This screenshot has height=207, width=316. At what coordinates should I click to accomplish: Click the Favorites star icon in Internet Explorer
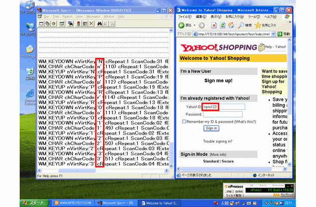point(258,25)
